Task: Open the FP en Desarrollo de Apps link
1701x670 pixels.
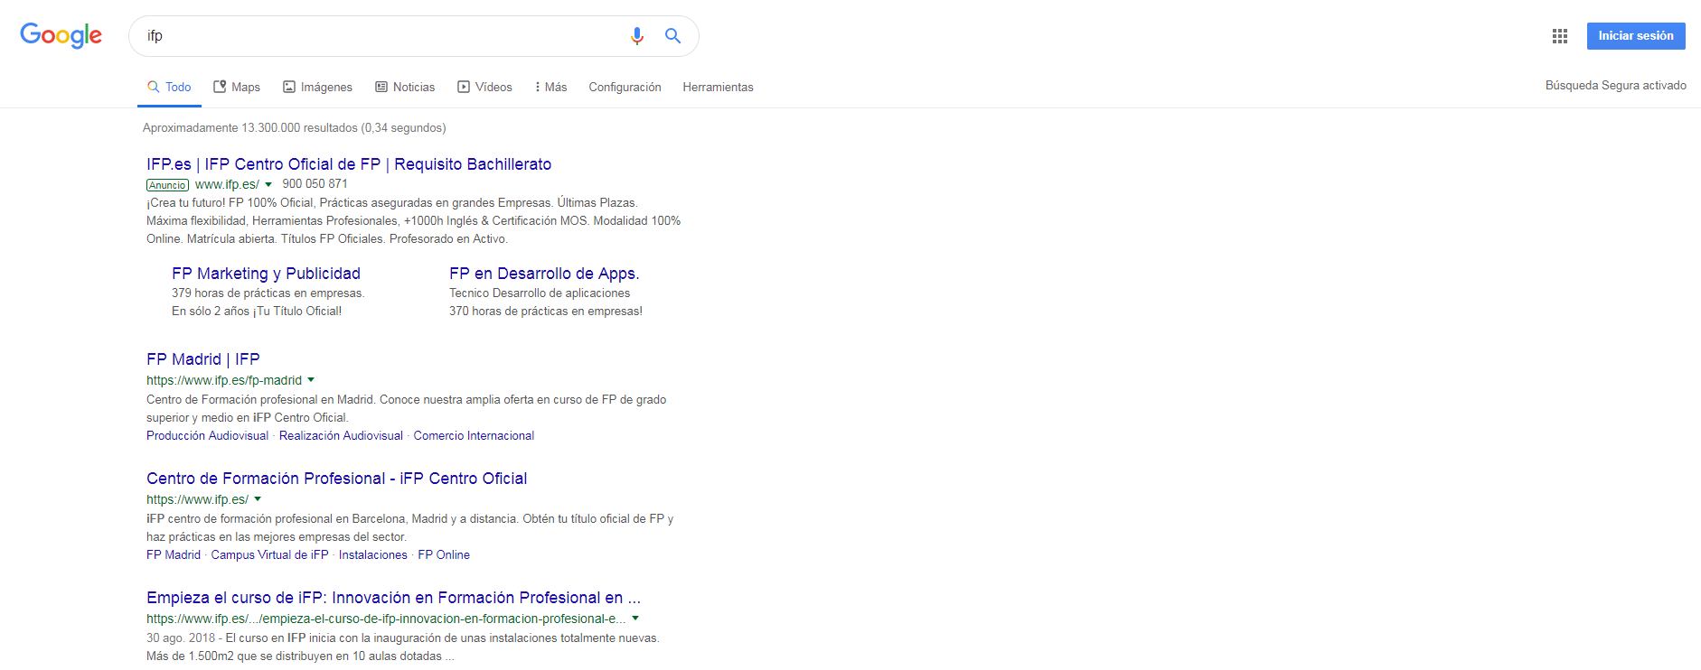Action: [x=543, y=274]
